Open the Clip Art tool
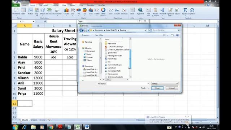231x130 pixels. (x=37, y=12)
